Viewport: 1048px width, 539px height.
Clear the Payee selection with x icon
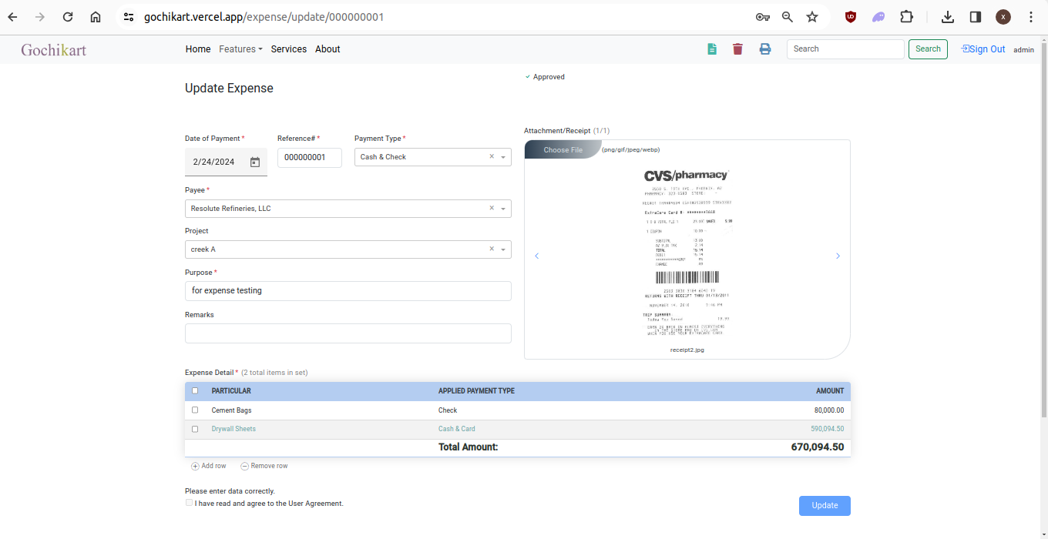click(x=492, y=209)
